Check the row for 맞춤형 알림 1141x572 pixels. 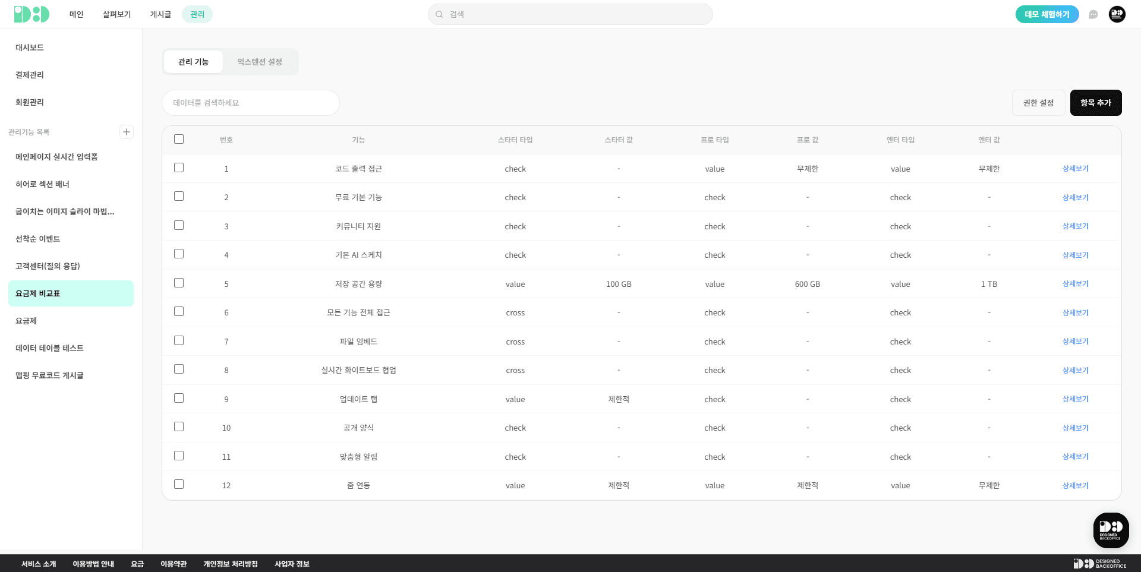point(179,456)
